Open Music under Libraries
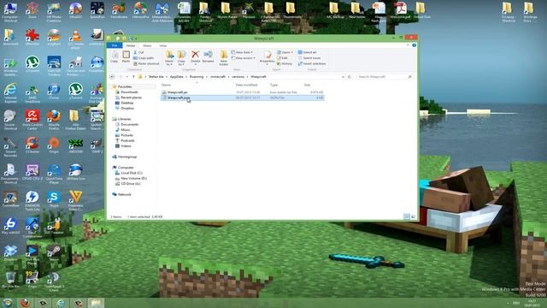The width and height of the screenshot is (547, 308). 126,129
